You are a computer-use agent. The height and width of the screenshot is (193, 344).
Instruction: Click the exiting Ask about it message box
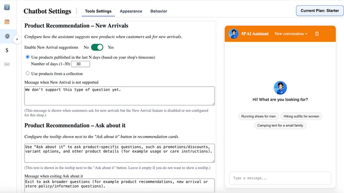[120, 185]
